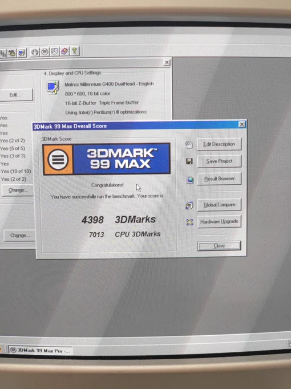Image resolution: width=291 pixels, height=389 pixels.
Task: Click the monitor display settings toolbar icon
Action: [22, 53]
